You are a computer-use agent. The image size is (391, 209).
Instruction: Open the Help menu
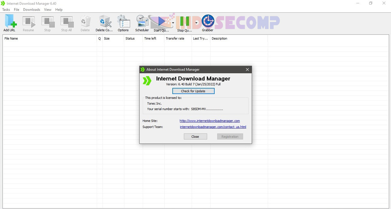59,9
